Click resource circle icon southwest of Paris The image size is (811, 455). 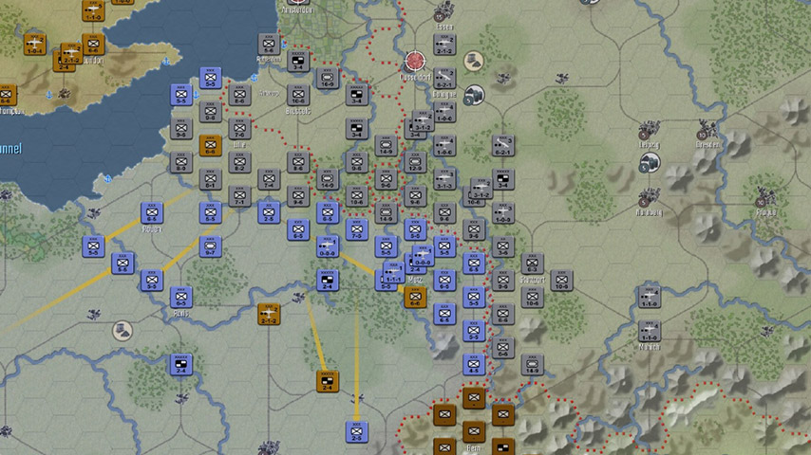123,331
